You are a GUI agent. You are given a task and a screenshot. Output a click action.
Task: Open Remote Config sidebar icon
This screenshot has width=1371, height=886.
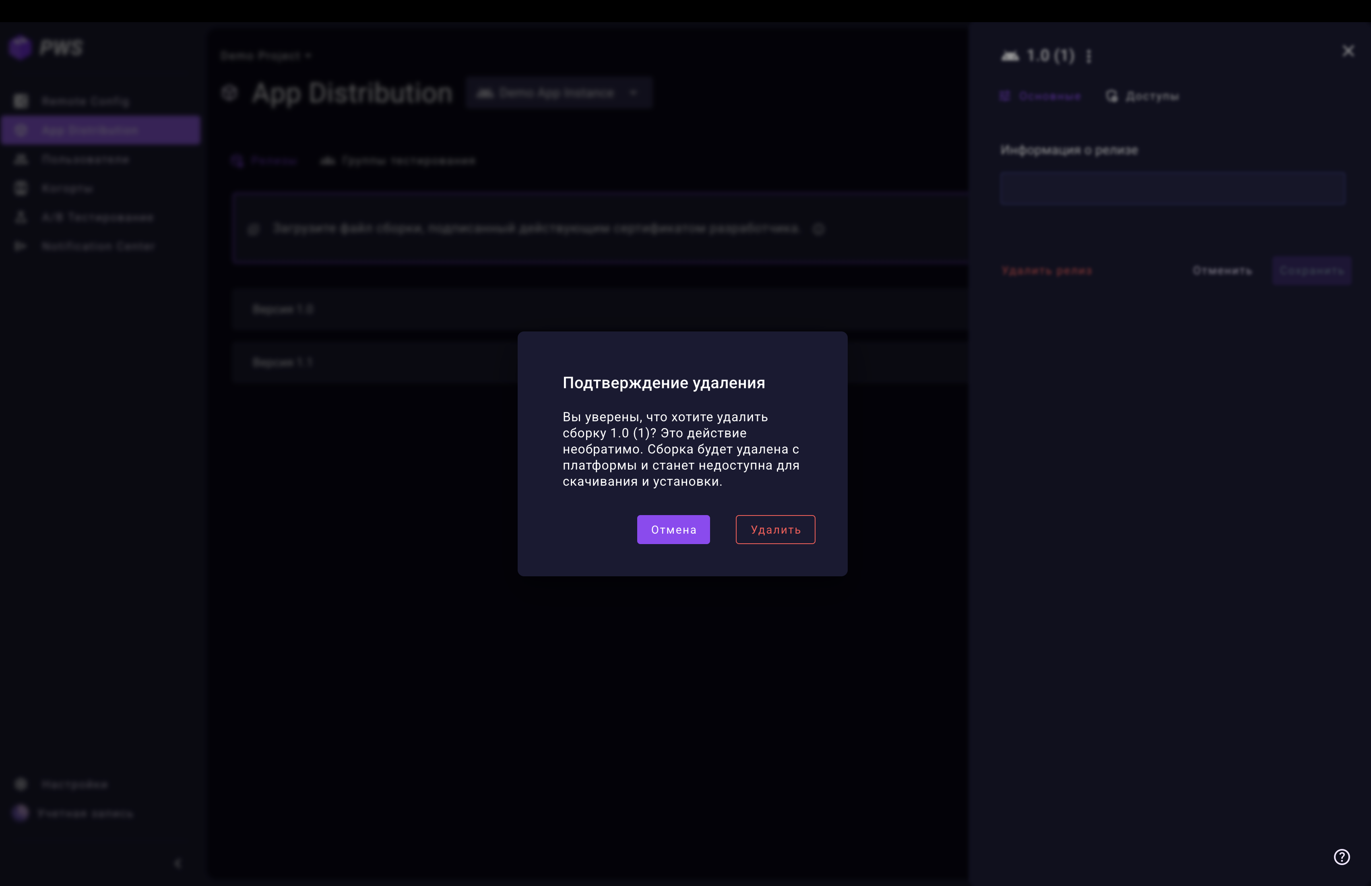pyautogui.click(x=21, y=101)
